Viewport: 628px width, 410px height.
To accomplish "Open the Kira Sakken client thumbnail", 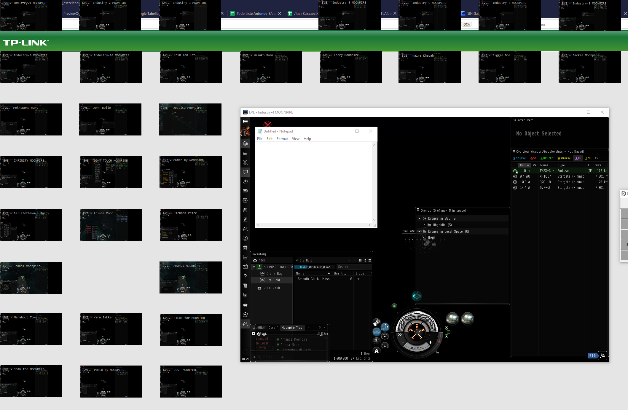I will 111,329.
